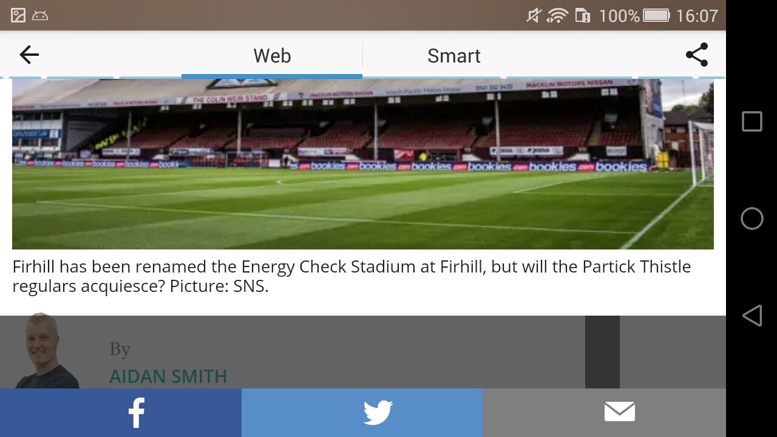
Task: Tap the back arrow icon
Action: (x=29, y=55)
